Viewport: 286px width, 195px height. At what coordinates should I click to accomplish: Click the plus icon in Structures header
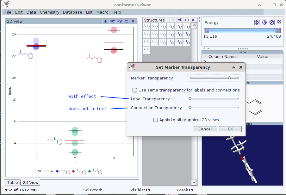(x=173, y=20)
